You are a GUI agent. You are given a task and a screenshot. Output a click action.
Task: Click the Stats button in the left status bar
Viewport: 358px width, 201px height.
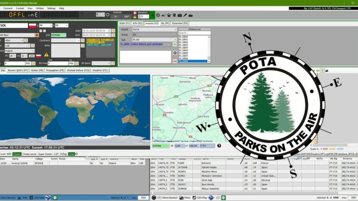pyautogui.click(x=23, y=198)
